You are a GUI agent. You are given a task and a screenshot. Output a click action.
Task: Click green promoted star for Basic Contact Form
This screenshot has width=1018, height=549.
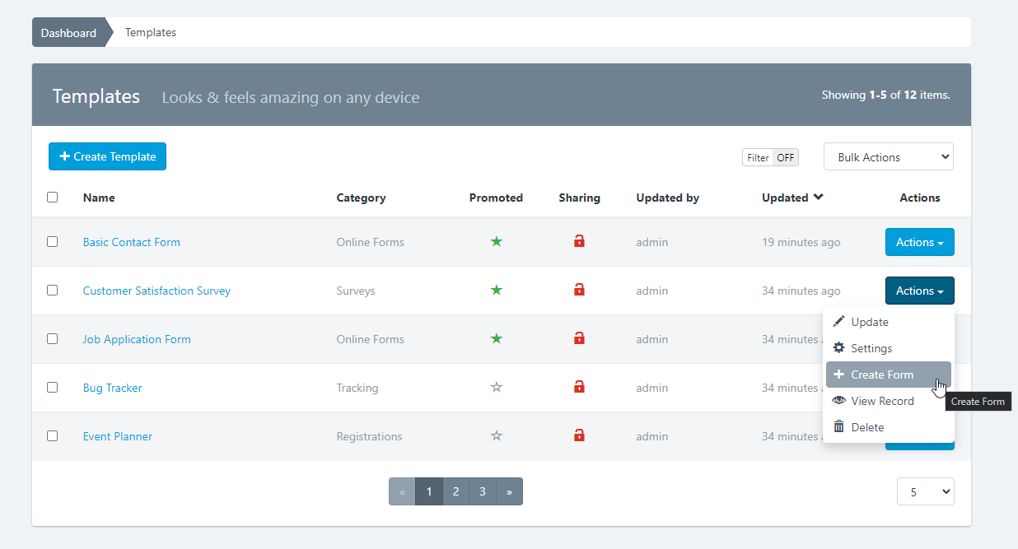(x=496, y=242)
